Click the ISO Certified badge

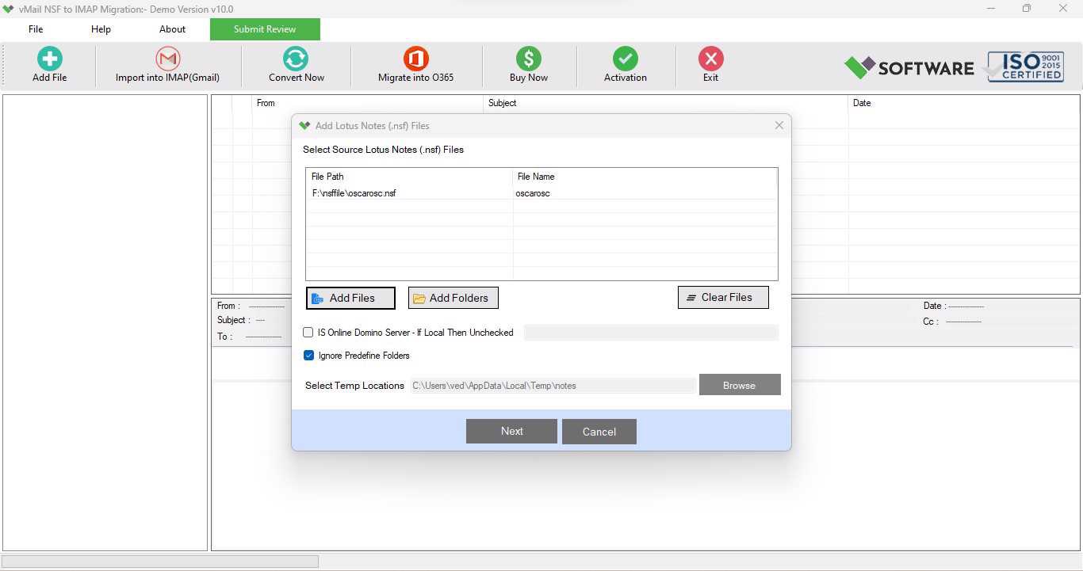click(1025, 67)
